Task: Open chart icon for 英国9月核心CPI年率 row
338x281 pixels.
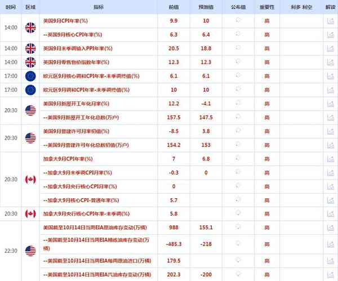Action: pyautogui.click(x=330, y=35)
